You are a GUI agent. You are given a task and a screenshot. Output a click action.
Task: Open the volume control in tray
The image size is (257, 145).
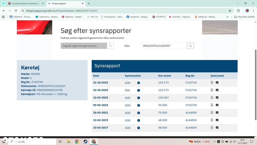coord(235,142)
